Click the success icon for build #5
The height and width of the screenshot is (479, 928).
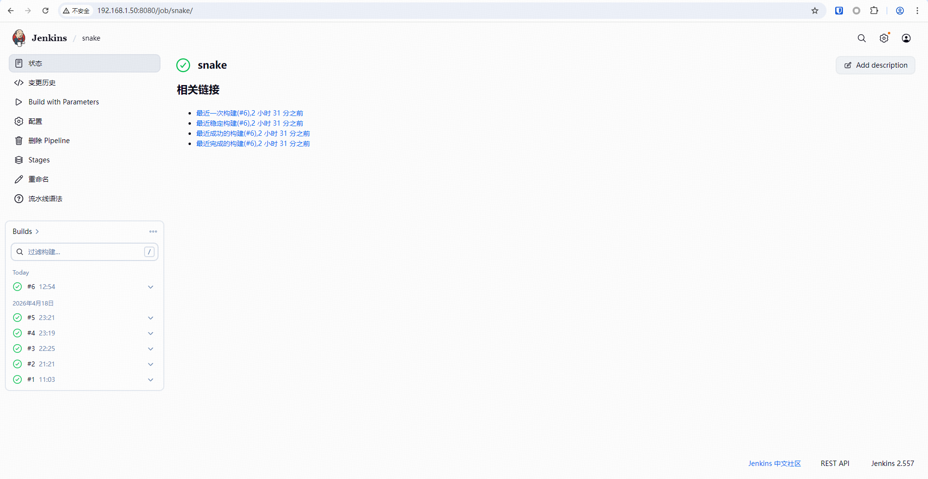coord(17,318)
